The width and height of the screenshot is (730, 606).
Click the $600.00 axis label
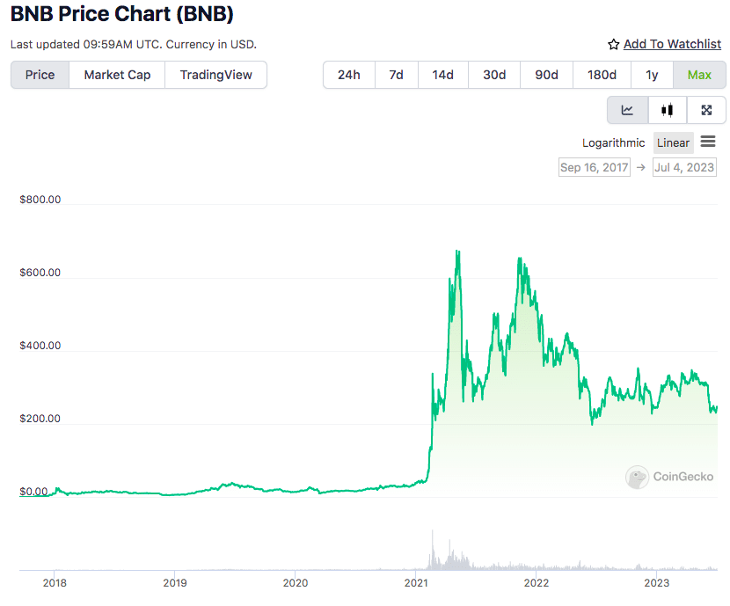pyautogui.click(x=40, y=273)
